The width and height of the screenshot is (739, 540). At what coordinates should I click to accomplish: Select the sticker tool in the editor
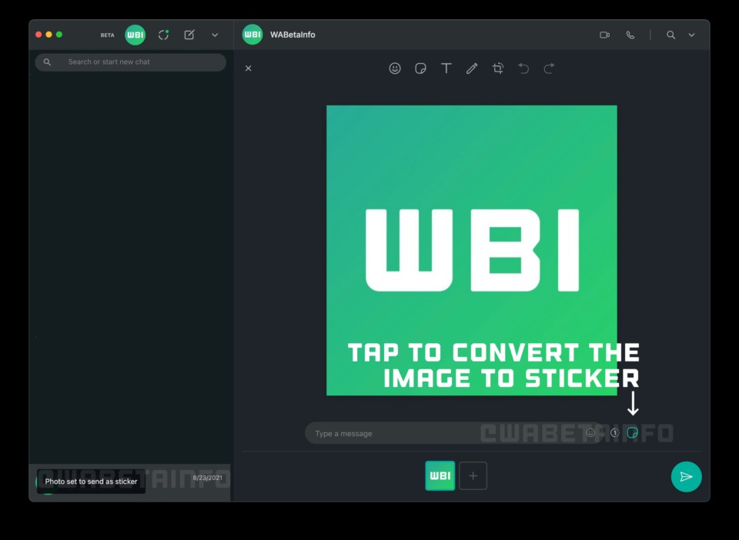coord(420,68)
